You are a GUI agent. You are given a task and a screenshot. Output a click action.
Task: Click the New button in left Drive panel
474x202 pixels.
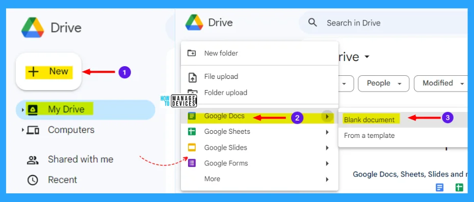point(48,72)
